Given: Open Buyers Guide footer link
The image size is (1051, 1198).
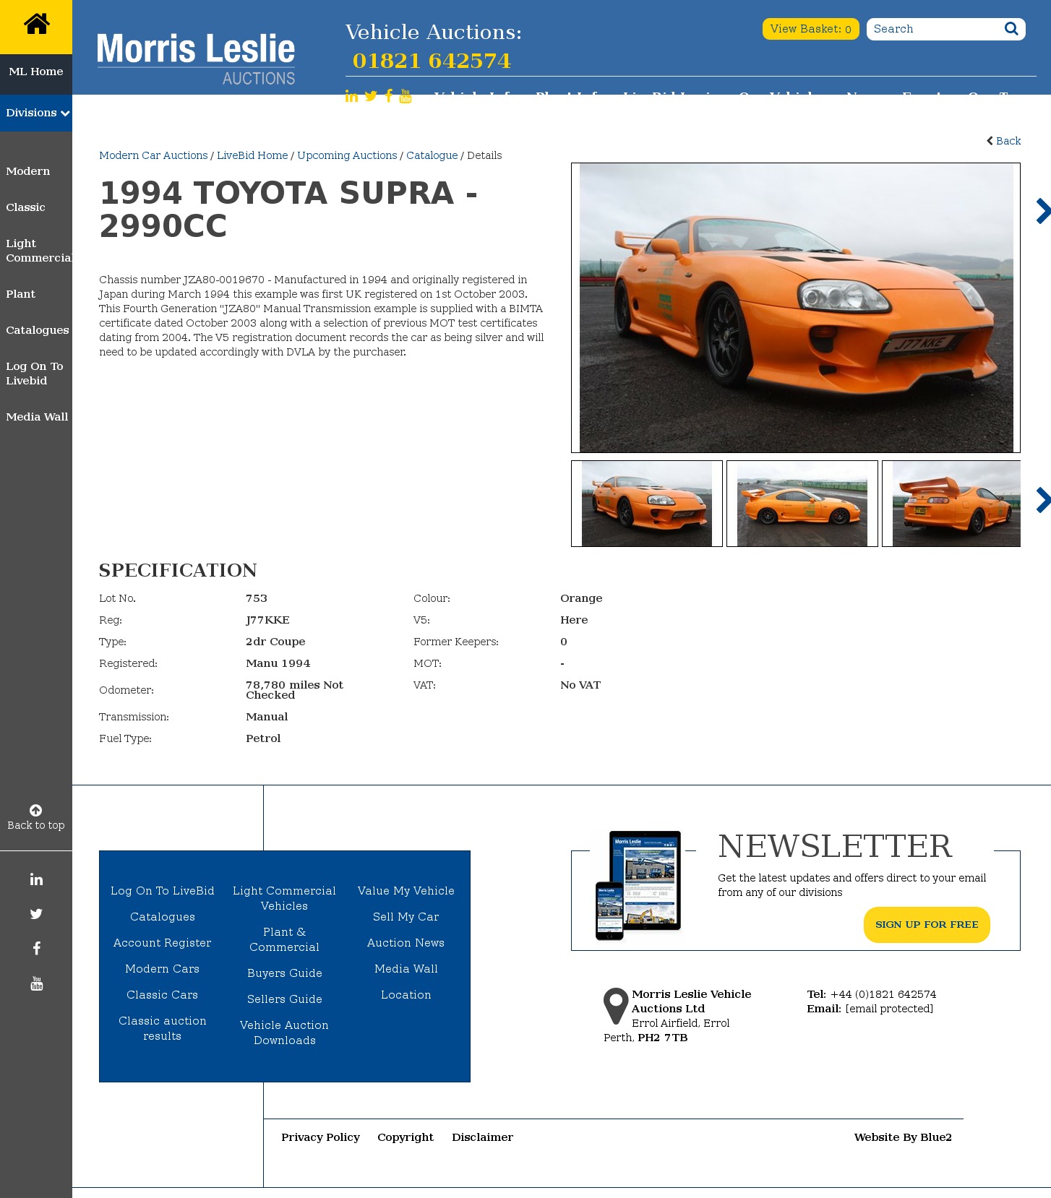Looking at the screenshot, I should (285, 973).
